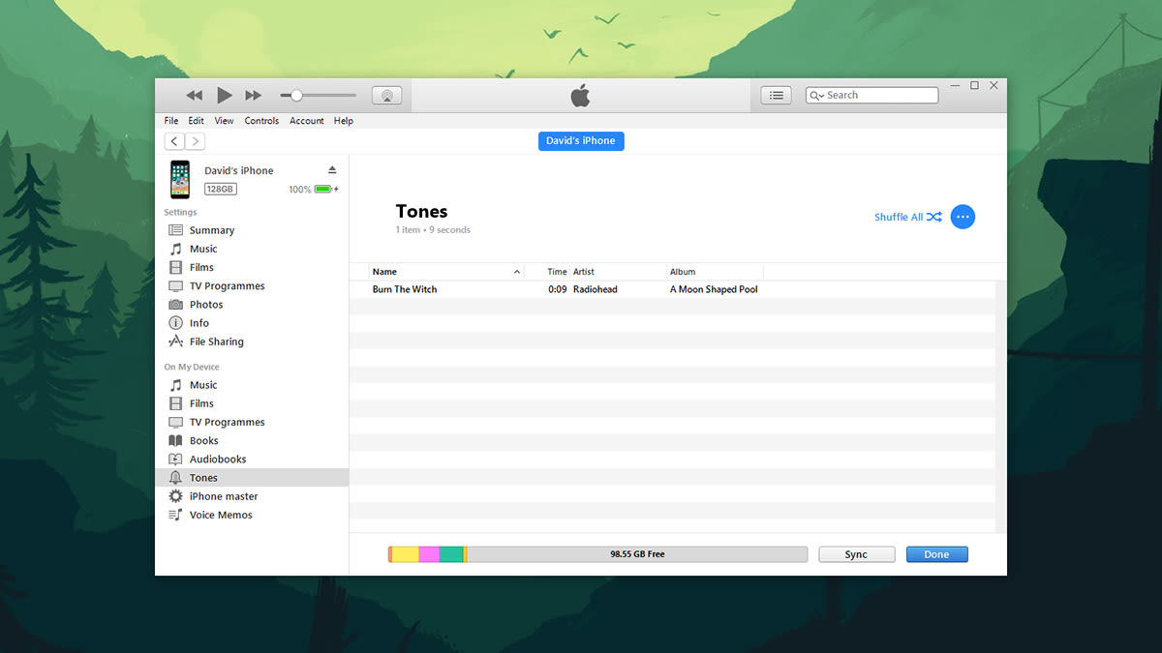Open the AirPlay speaker selector

coord(386,95)
